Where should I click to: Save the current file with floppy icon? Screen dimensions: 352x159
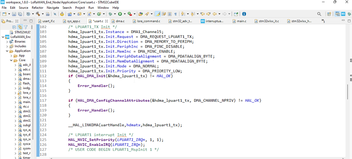14,14
